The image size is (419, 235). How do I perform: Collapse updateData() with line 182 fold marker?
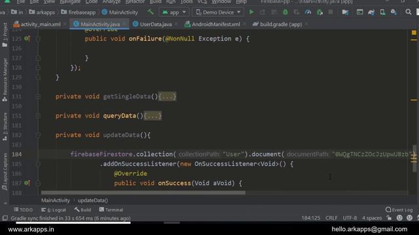pyautogui.click(x=38, y=135)
